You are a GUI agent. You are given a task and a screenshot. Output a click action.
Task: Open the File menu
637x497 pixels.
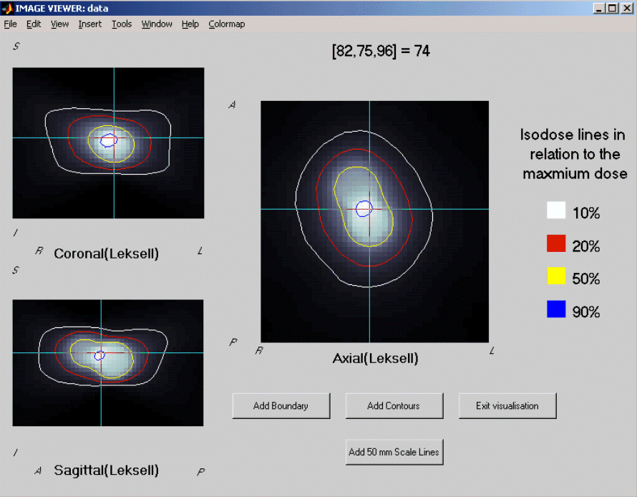pos(11,24)
